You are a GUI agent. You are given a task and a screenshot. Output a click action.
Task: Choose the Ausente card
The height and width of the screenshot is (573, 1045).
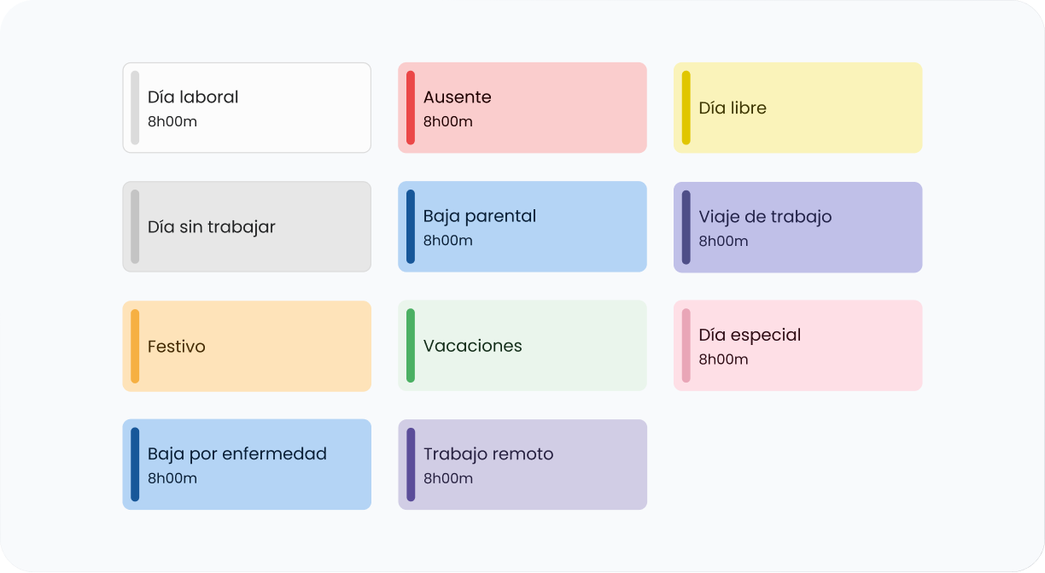click(x=522, y=108)
